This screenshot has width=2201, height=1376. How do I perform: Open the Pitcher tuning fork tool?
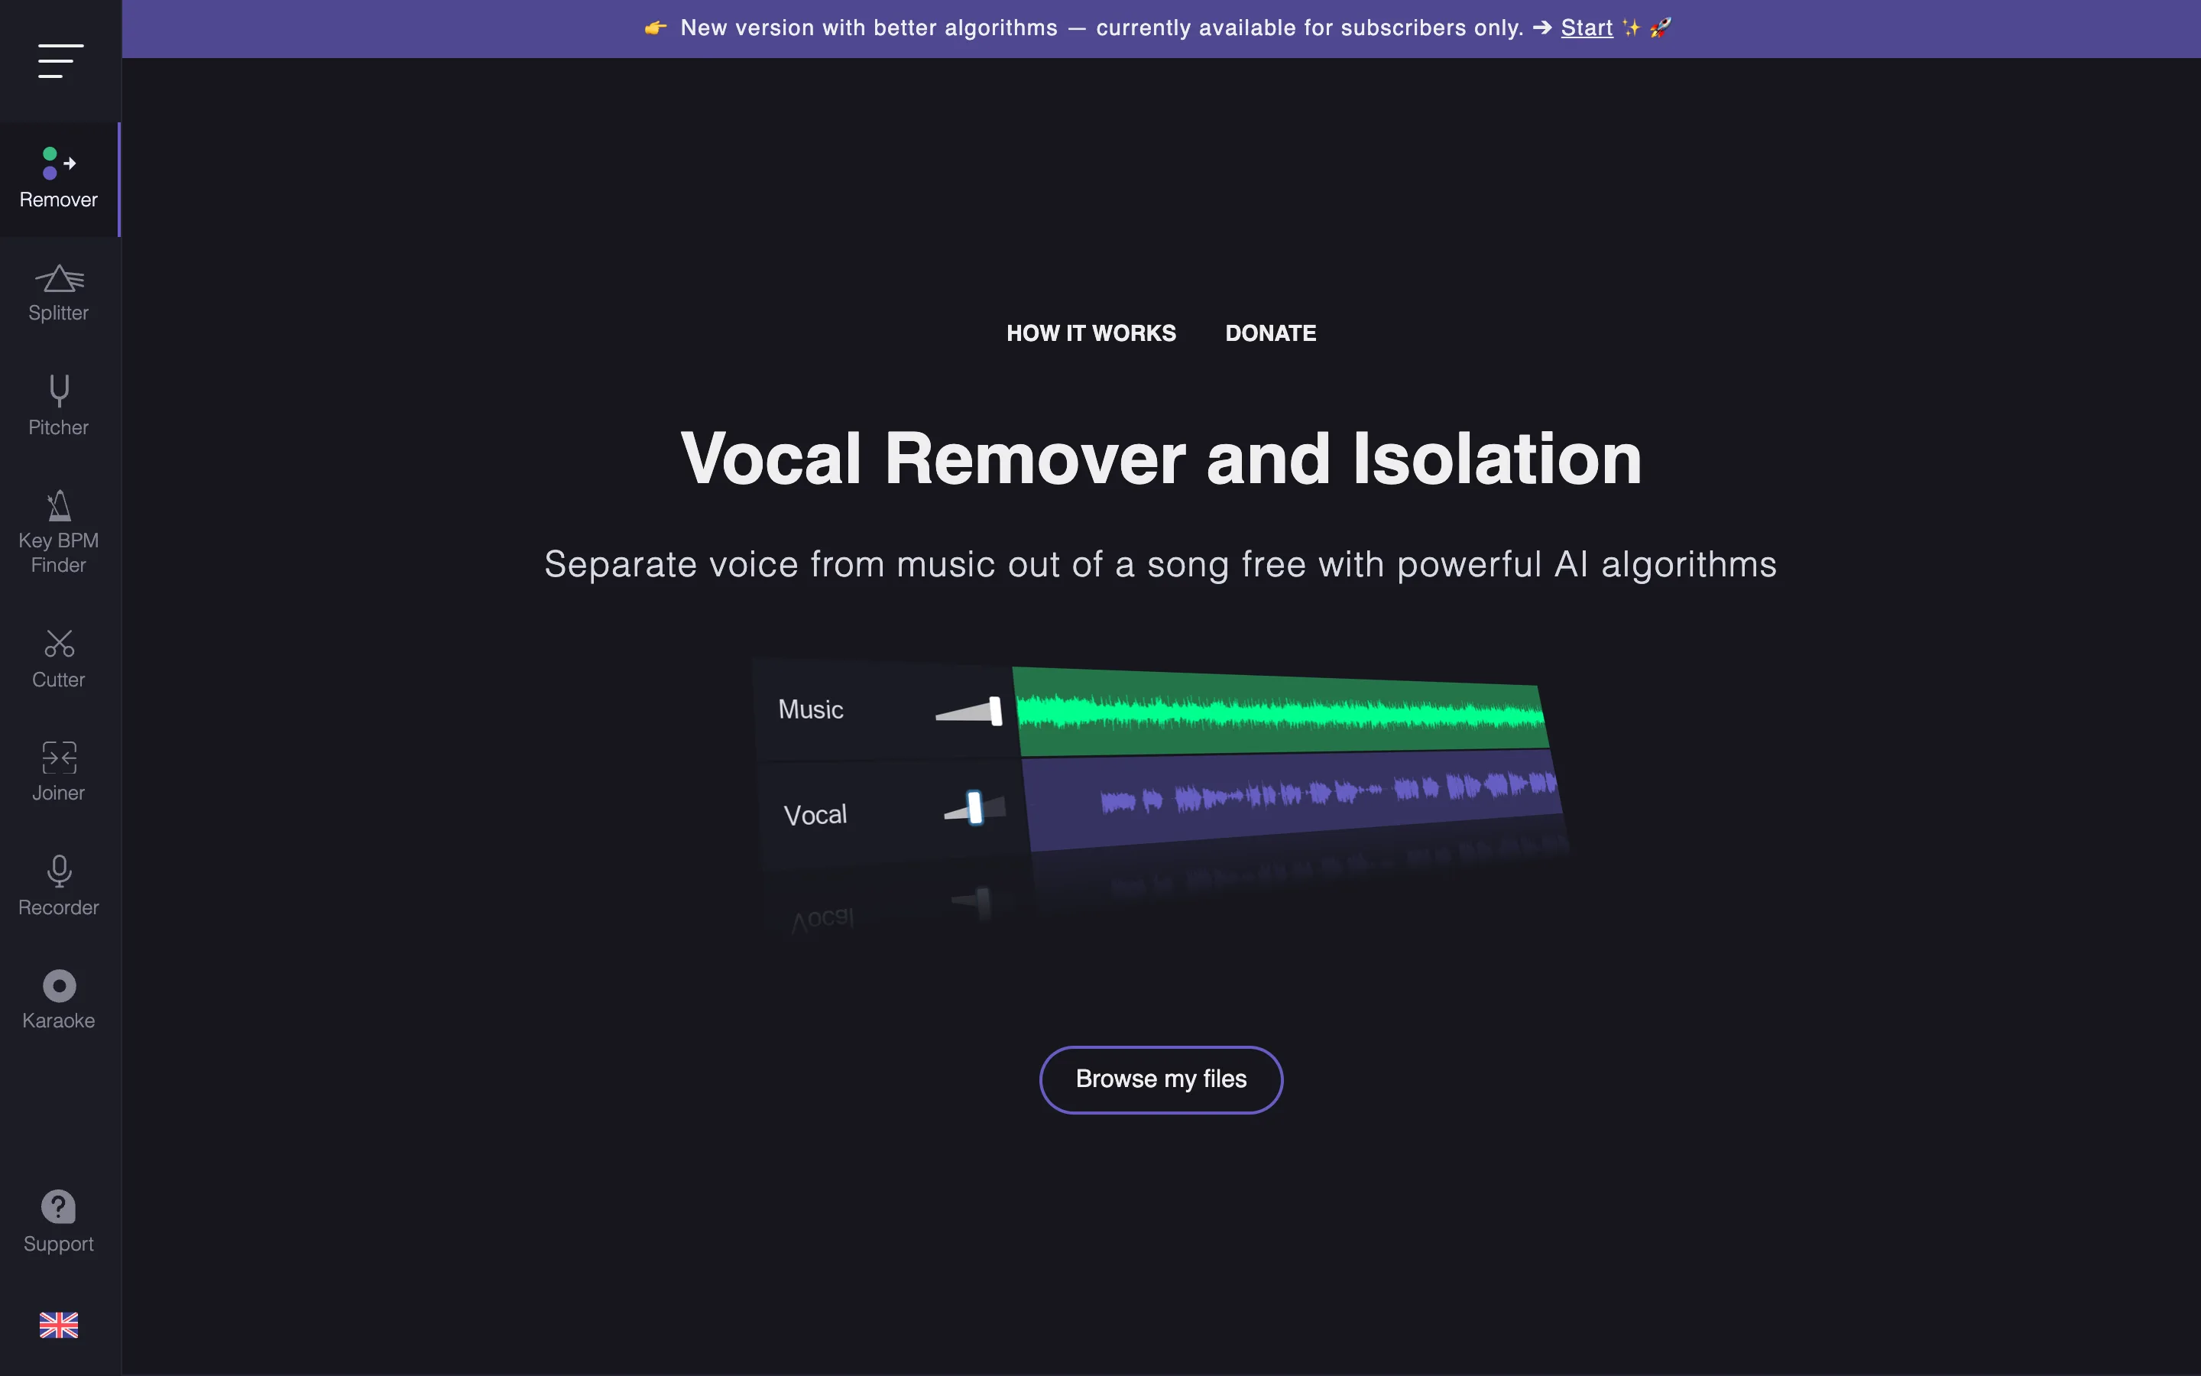(x=59, y=407)
